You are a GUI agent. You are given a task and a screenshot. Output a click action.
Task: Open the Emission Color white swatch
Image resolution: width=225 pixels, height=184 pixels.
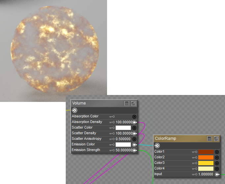point(123,144)
